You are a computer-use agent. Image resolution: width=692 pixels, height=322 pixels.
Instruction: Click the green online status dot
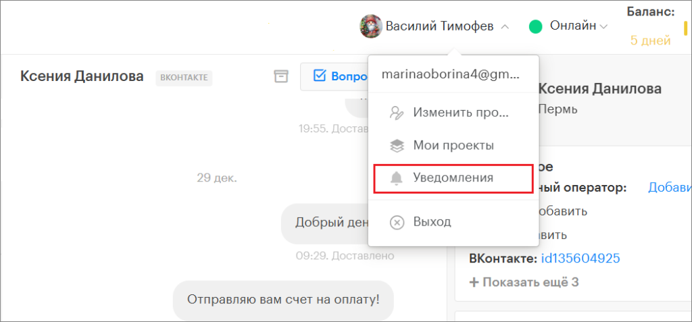(536, 26)
